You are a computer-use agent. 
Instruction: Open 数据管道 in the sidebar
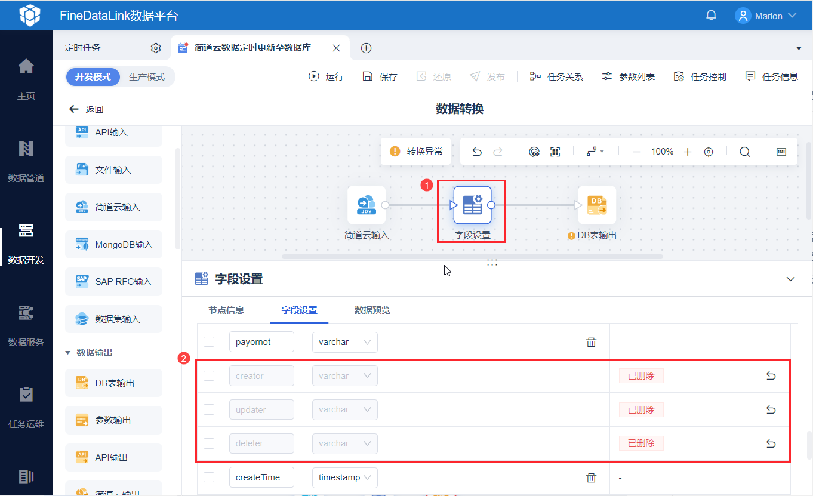26,160
